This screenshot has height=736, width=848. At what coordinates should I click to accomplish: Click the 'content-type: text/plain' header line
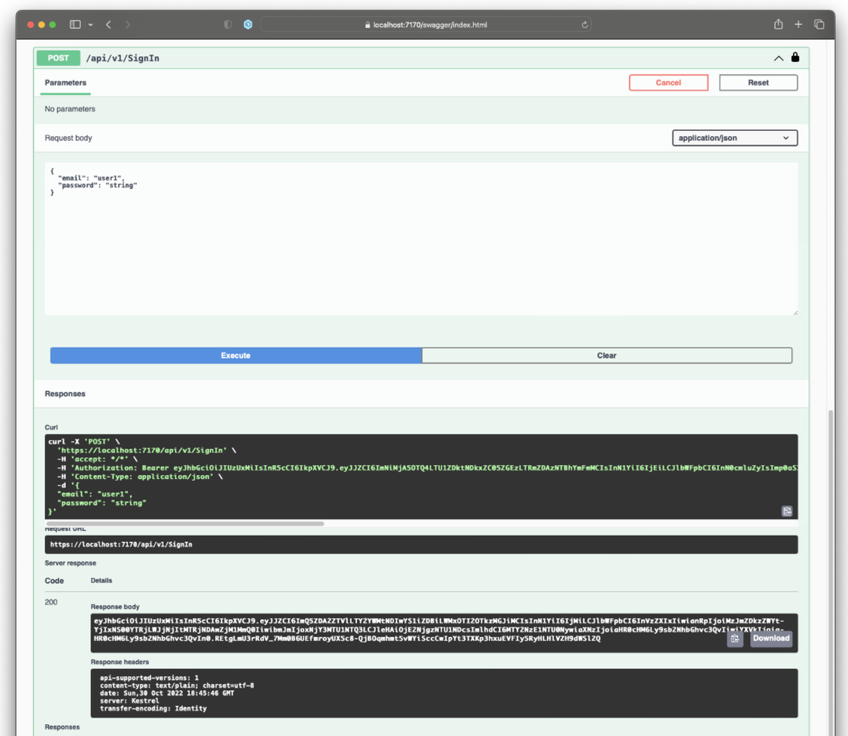pos(177,686)
